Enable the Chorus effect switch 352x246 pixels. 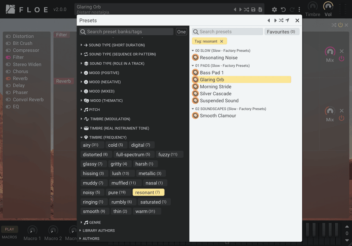tap(8, 72)
